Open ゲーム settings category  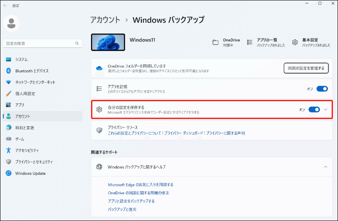click(x=43, y=139)
